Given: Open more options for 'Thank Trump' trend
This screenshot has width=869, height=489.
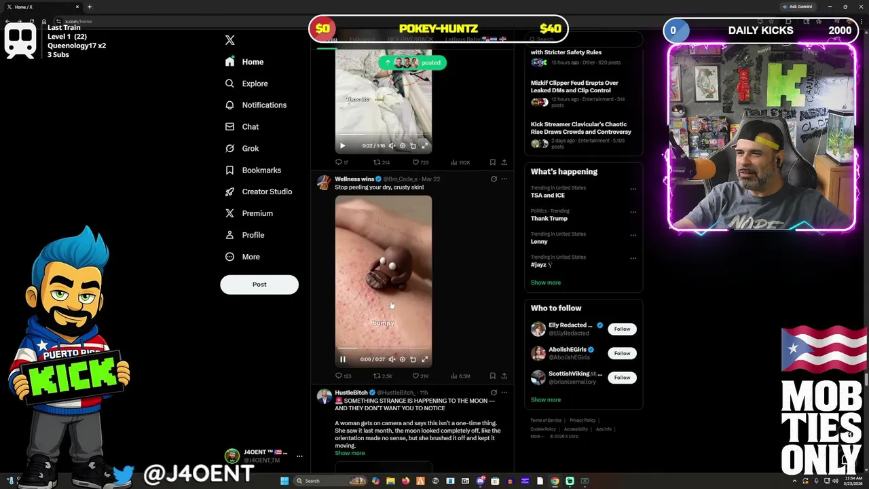Looking at the screenshot, I should click(633, 212).
